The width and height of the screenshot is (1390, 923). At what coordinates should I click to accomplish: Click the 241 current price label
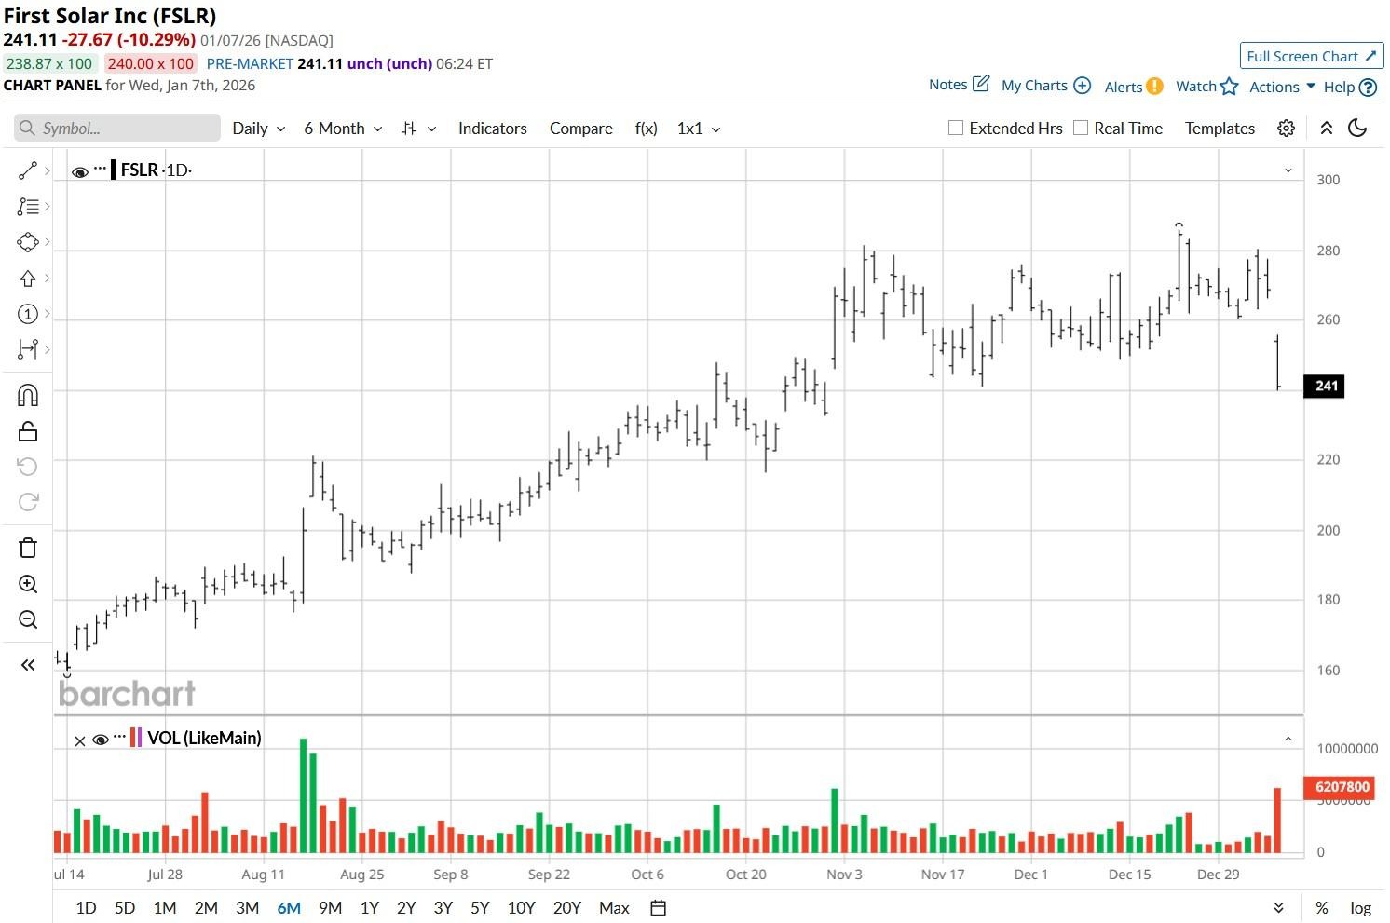pyautogui.click(x=1324, y=386)
